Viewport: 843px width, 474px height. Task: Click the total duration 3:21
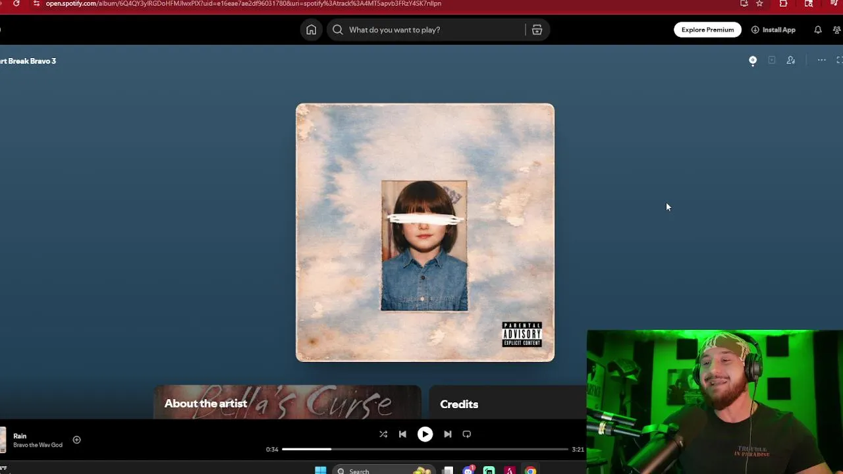[x=578, y=449]
